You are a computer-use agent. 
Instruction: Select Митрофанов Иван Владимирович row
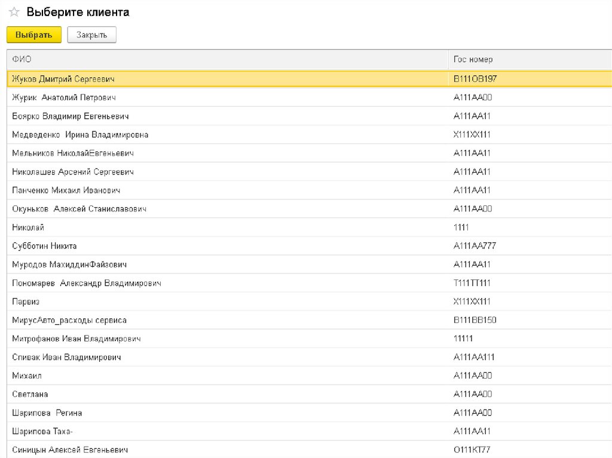(76, 339)
